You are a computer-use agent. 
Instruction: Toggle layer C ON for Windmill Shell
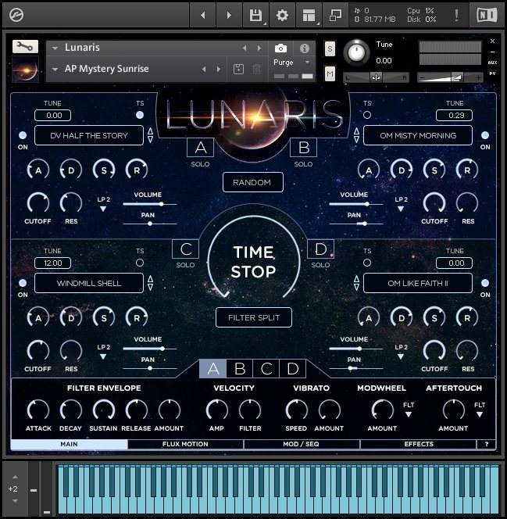click(x=23, y=283)
